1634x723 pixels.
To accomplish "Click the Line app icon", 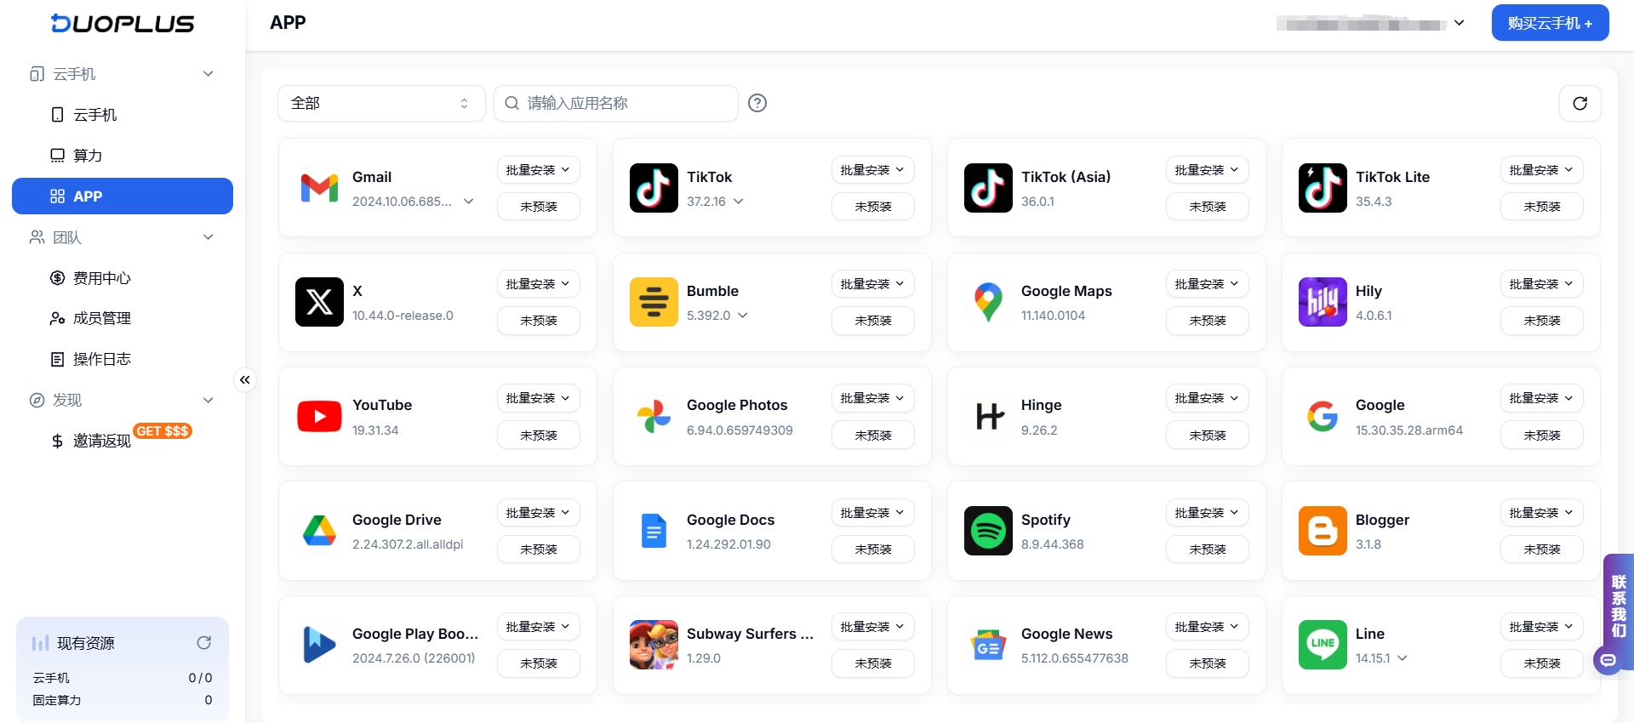I will (1323, 645).
